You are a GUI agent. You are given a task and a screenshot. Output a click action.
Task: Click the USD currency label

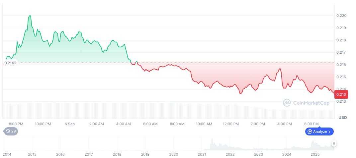coord(342,118)
